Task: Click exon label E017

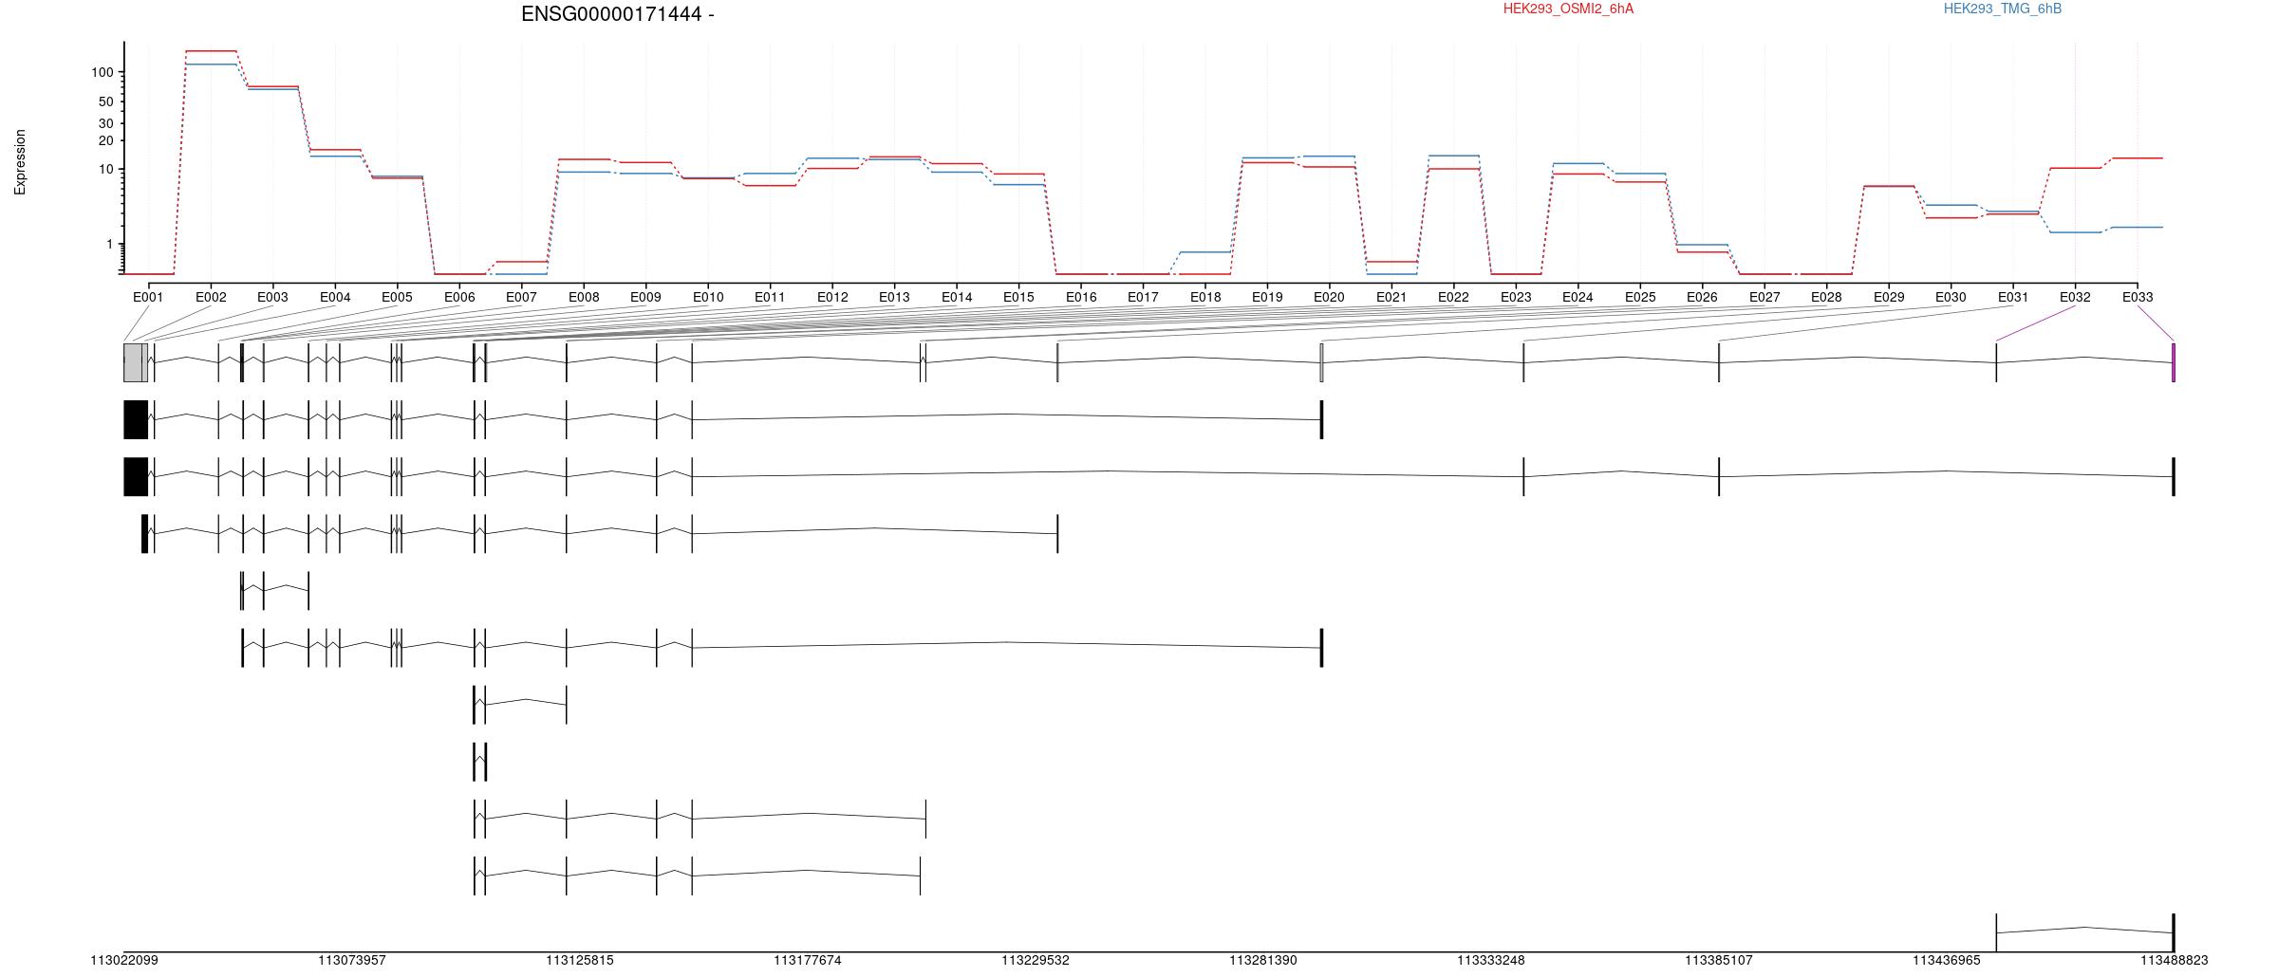Action: pos(1143,297)
